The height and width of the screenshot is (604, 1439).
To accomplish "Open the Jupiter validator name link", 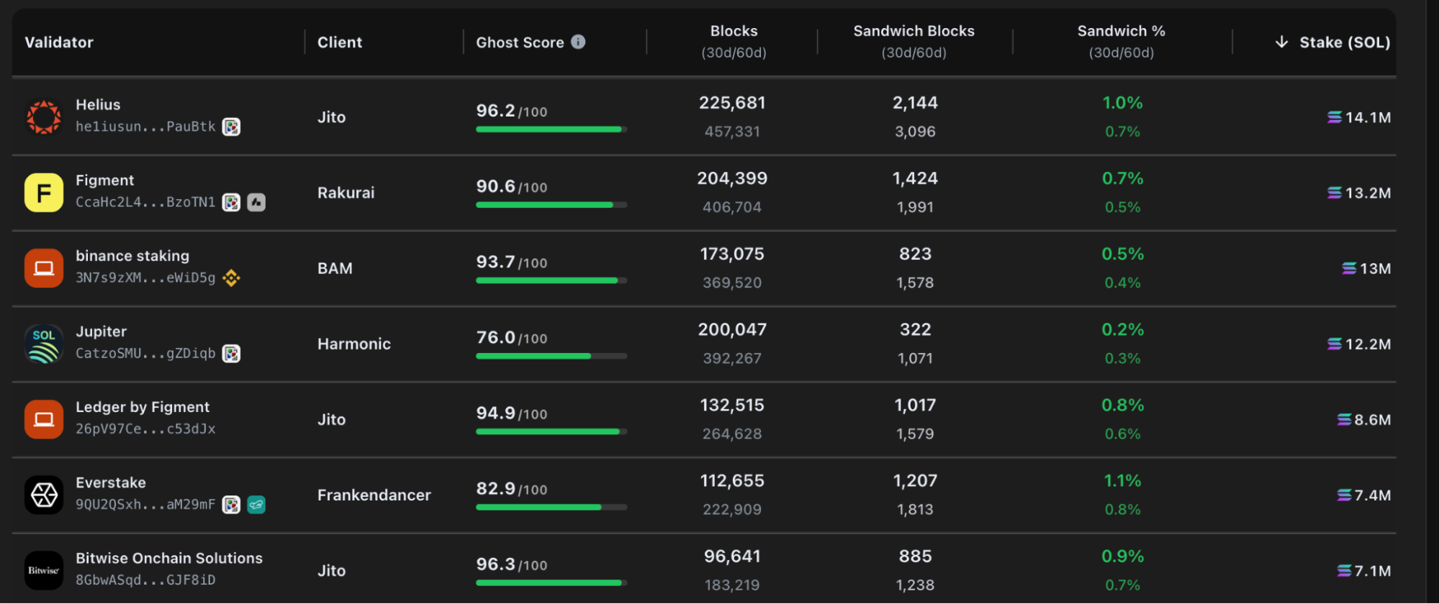I will 102,331.
